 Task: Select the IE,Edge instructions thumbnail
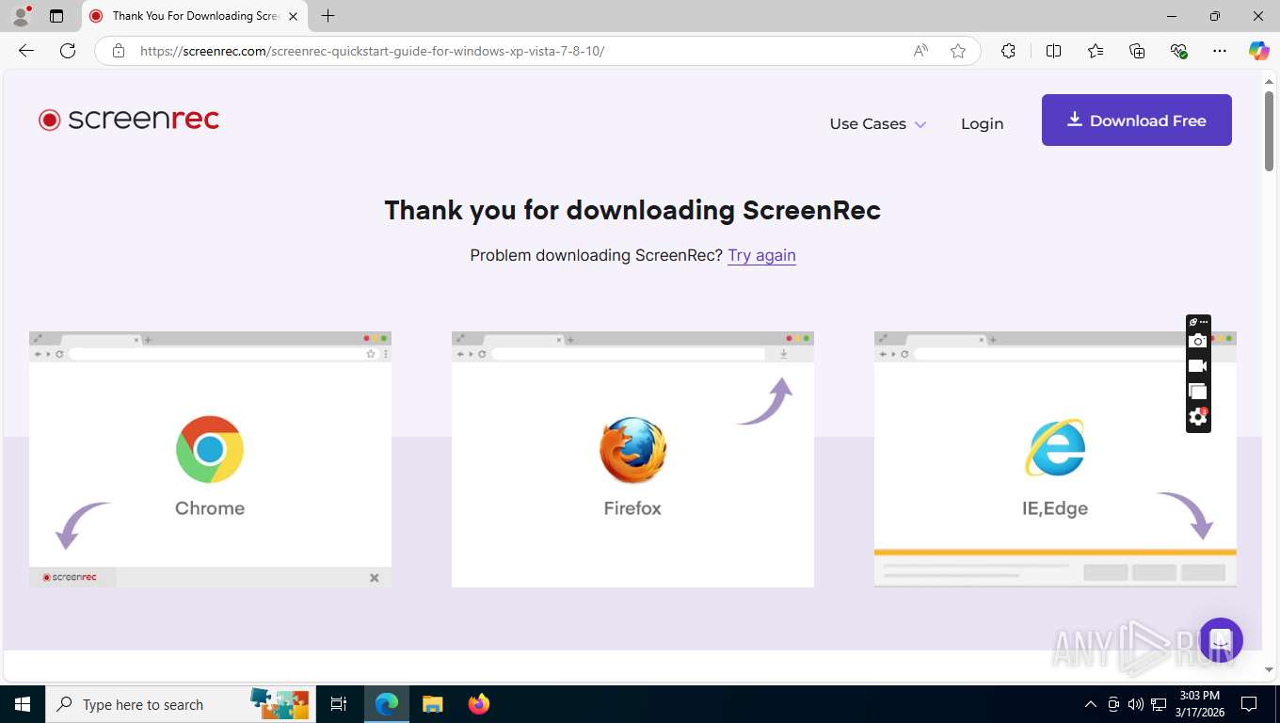tap(1055, 459)
